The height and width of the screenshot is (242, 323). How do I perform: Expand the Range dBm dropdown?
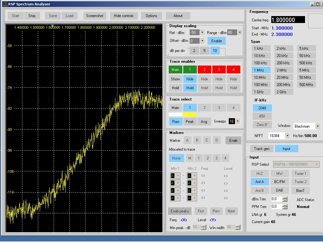pyautogui.click(x=240, y=32)
